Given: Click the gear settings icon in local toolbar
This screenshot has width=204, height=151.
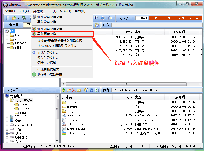Looking at the screenshot, I should (x=91, y=90).
